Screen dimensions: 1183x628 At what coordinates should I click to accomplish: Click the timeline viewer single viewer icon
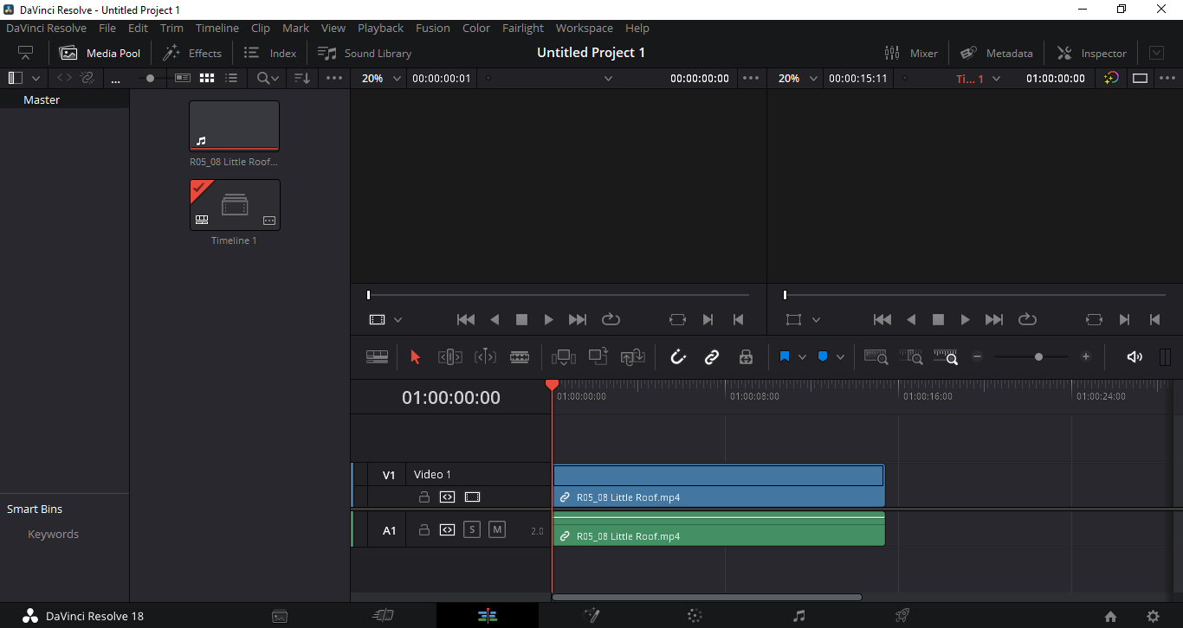[1141, 78]
